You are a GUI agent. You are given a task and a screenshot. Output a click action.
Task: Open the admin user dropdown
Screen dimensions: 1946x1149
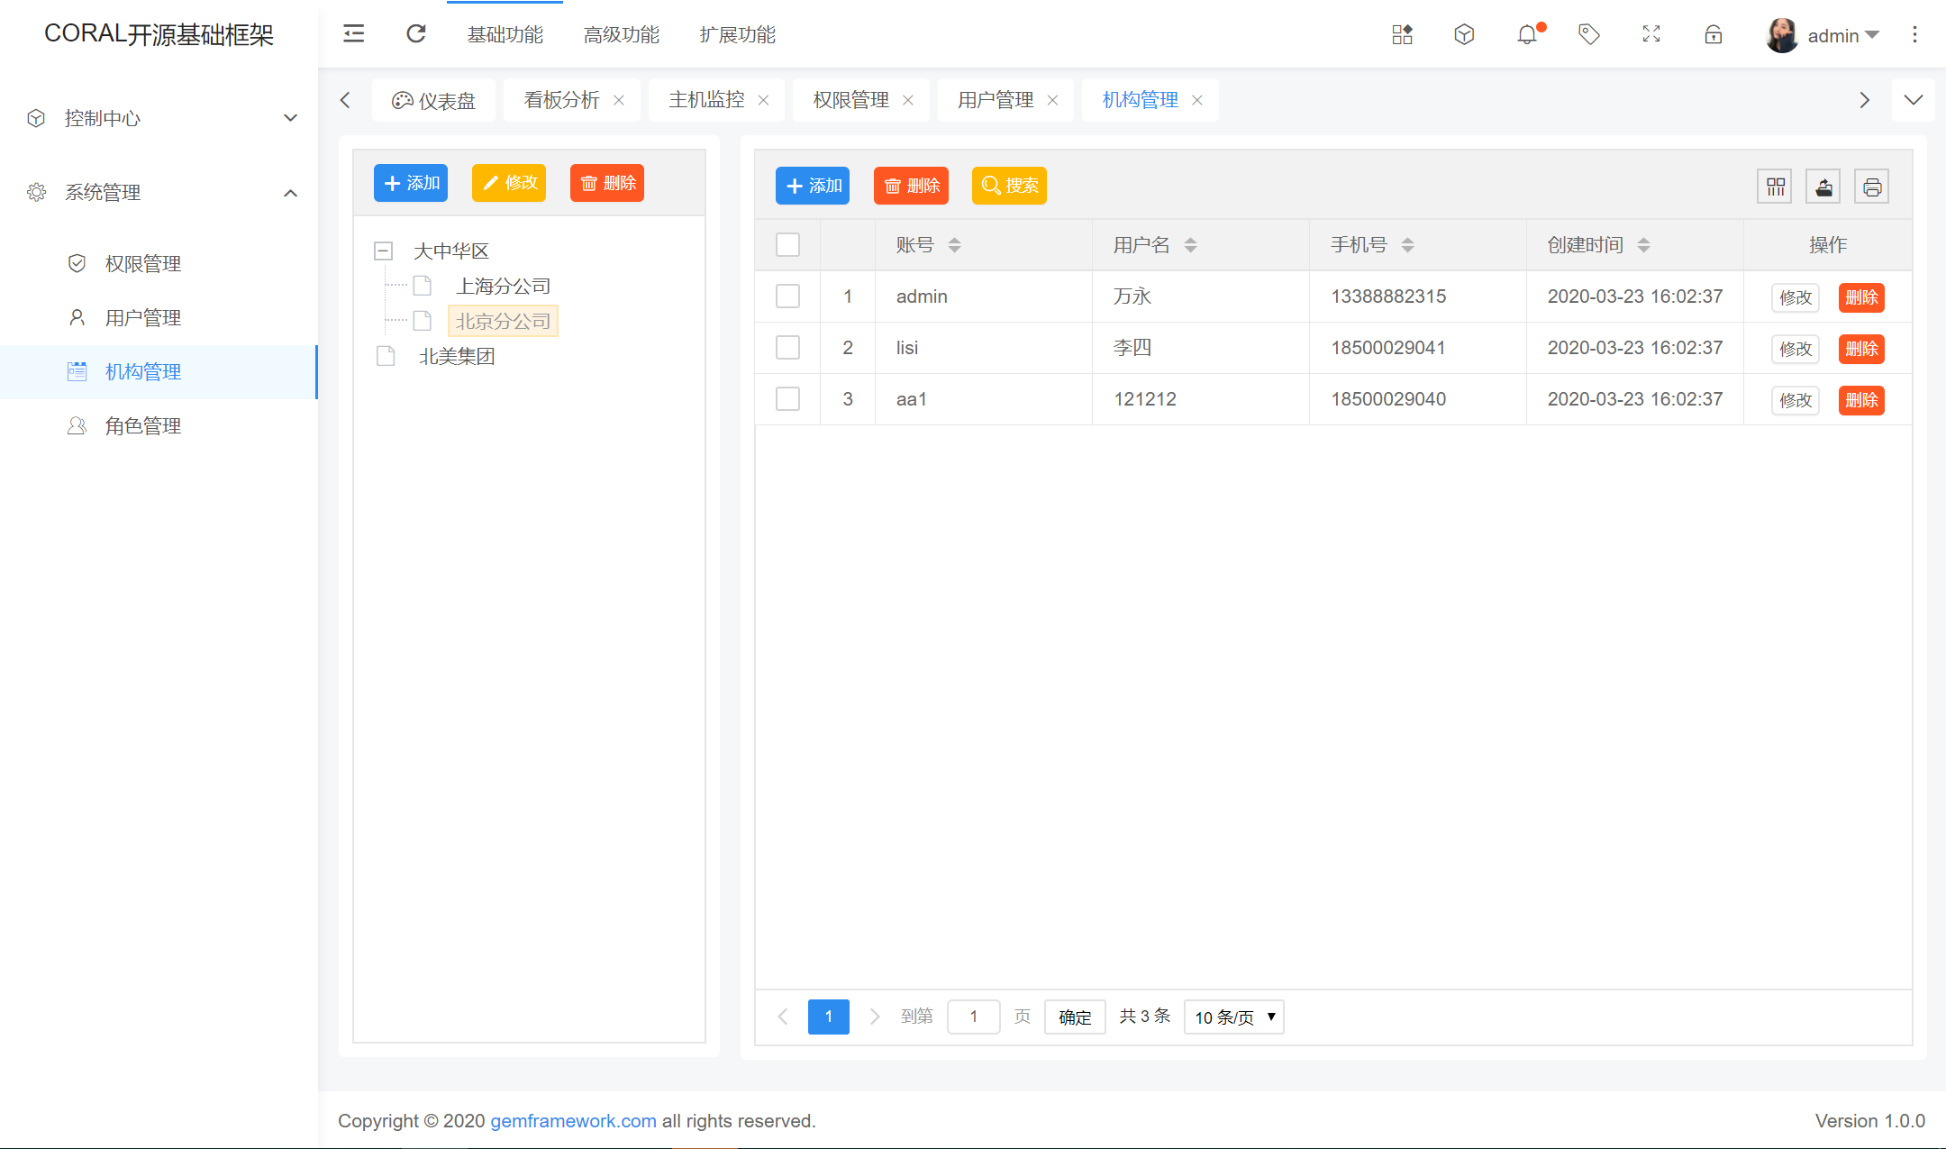(1843, 35)
